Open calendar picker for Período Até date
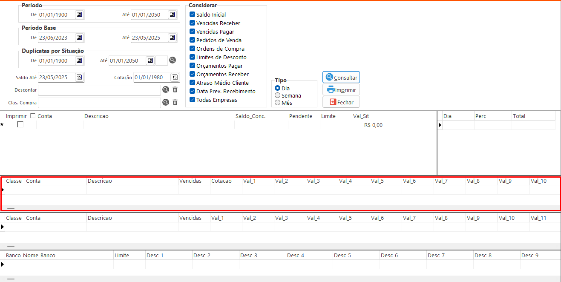This screenshot has height=282, width=561. pos(172,15)
